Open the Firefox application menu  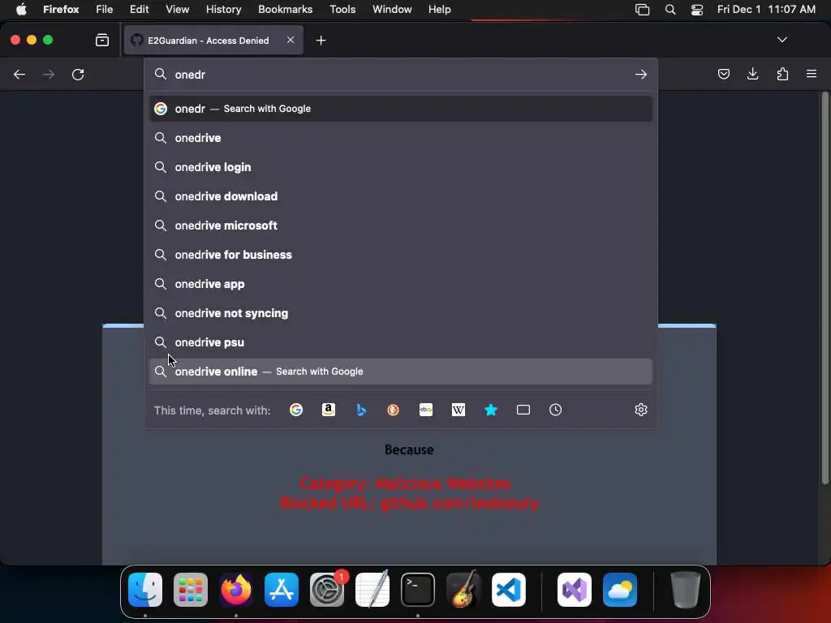tap(812, 74)
